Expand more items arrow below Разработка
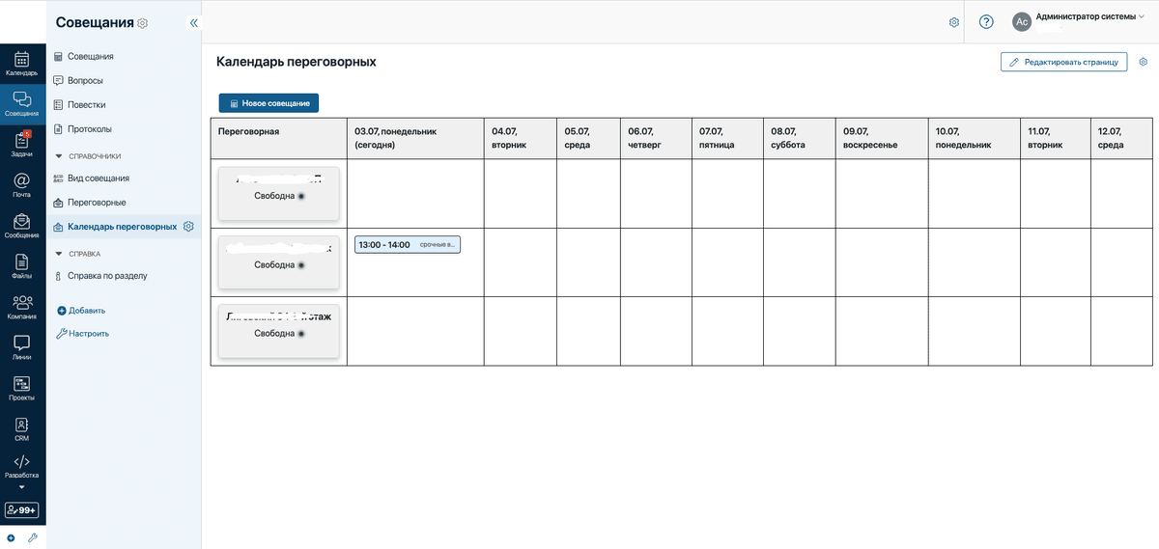The image size is (1159, 549). tap(21, 487)
